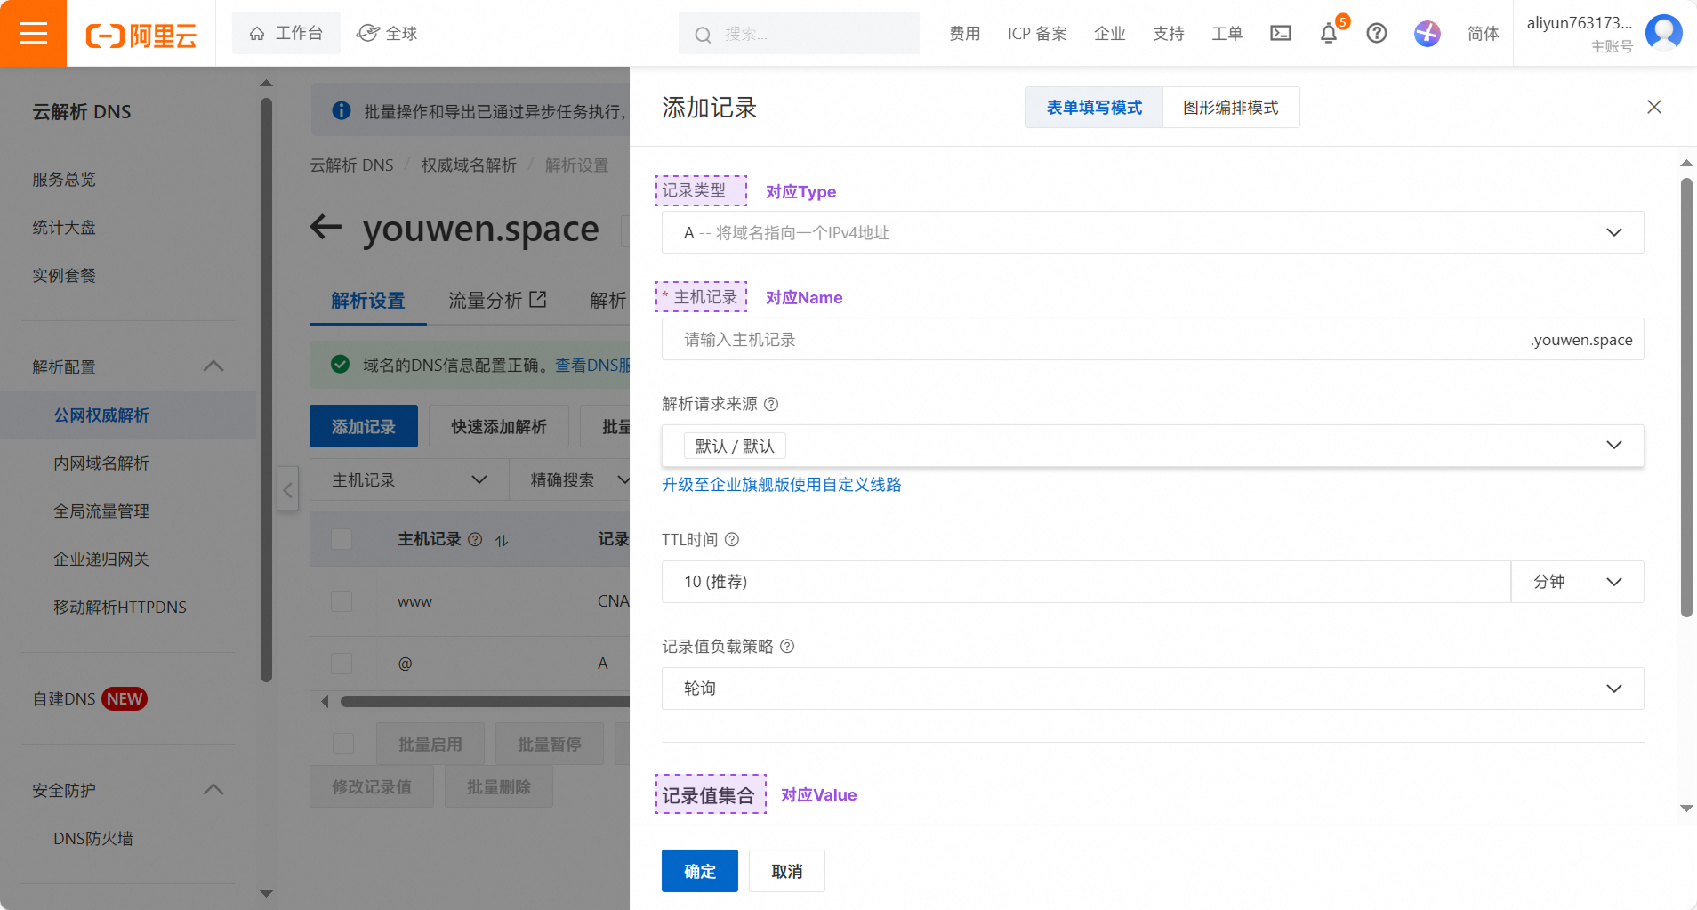Viewport: 1697px width, 910px height.
Task: Open 流量分析 external link icon
Action: (x=537, y=300)
